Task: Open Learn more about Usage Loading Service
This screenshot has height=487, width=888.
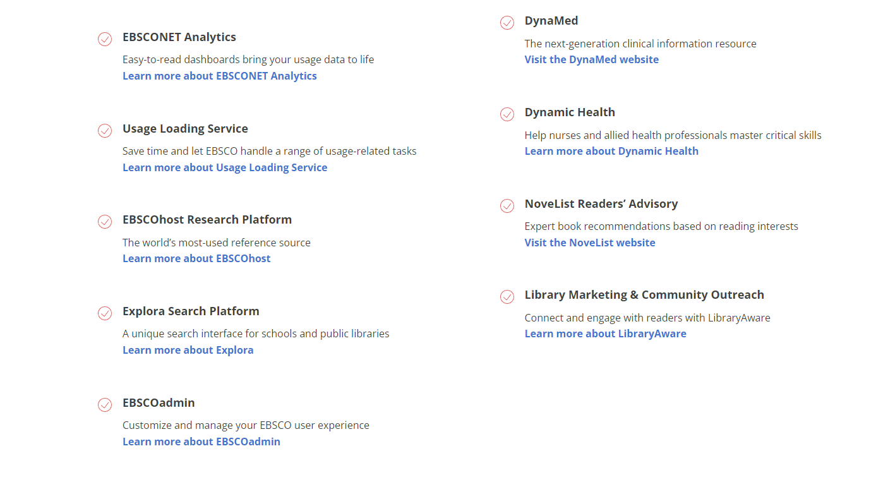Action: [225, 167]
